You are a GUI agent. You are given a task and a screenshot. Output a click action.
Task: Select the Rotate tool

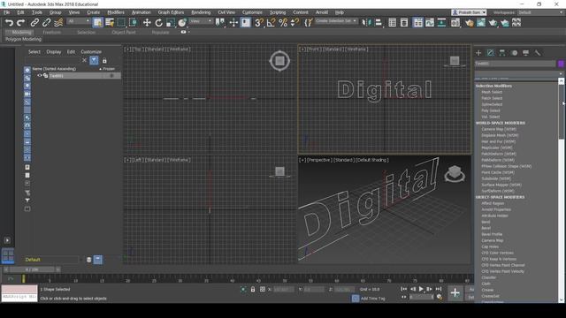point(158,23)
